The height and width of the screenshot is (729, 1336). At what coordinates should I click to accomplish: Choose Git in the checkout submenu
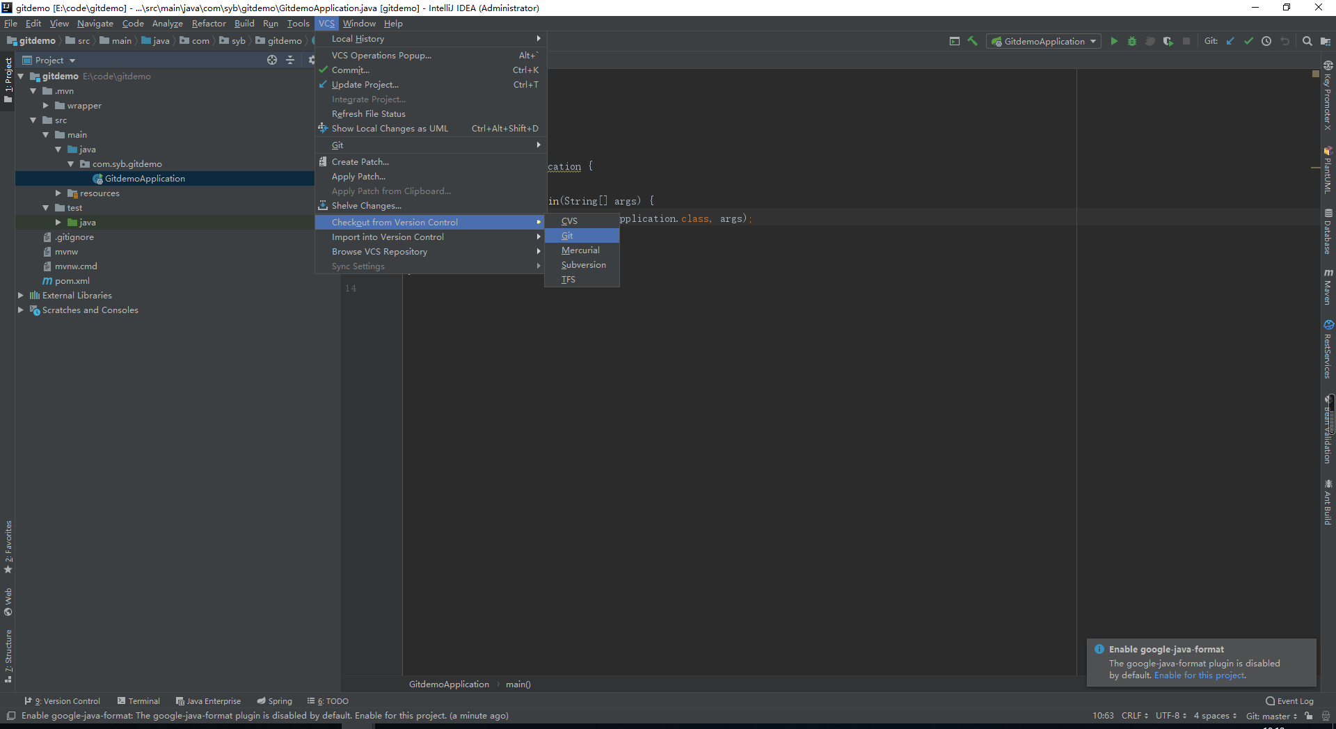coord(582,236)
